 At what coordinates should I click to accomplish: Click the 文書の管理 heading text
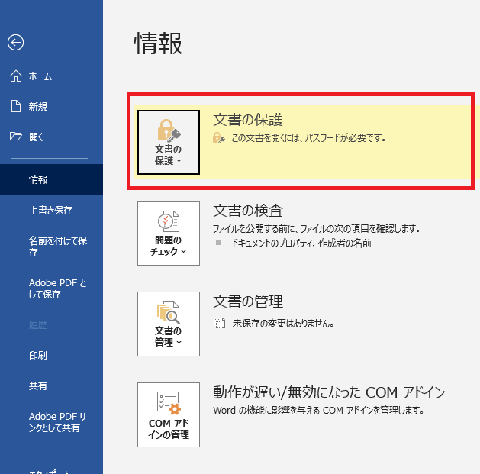tap(248, 301)
